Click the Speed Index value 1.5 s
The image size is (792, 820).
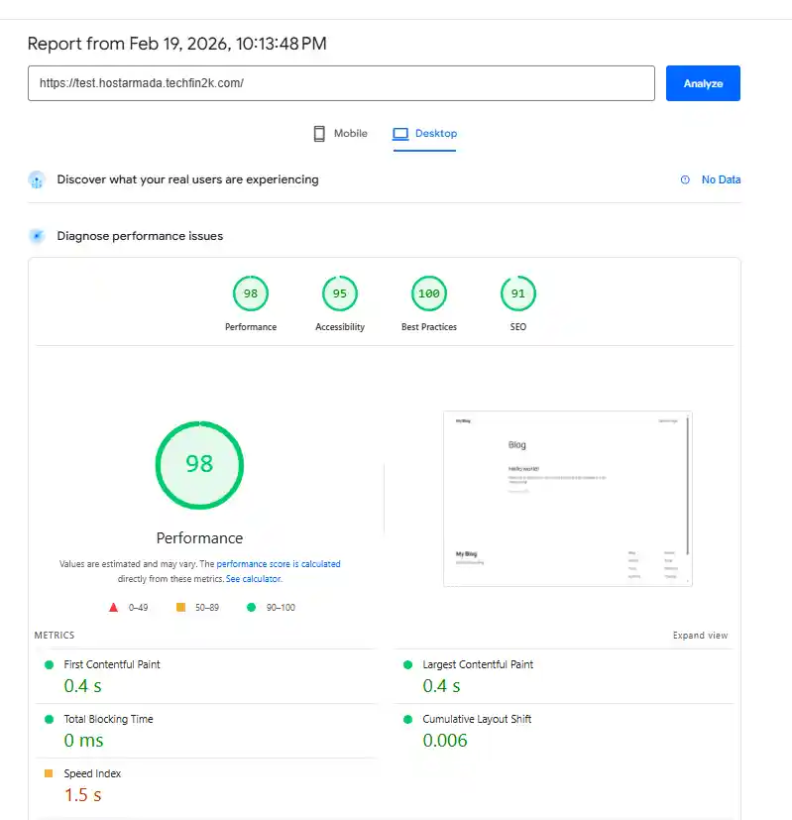[82, 795]
